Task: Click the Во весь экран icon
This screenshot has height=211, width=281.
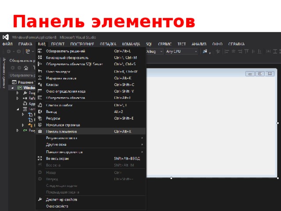Action: [x=40, y=158]
